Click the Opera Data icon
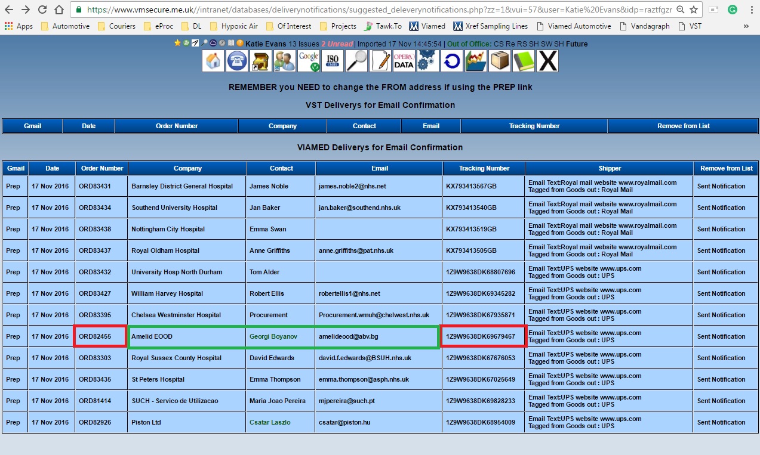 (404, 61)
